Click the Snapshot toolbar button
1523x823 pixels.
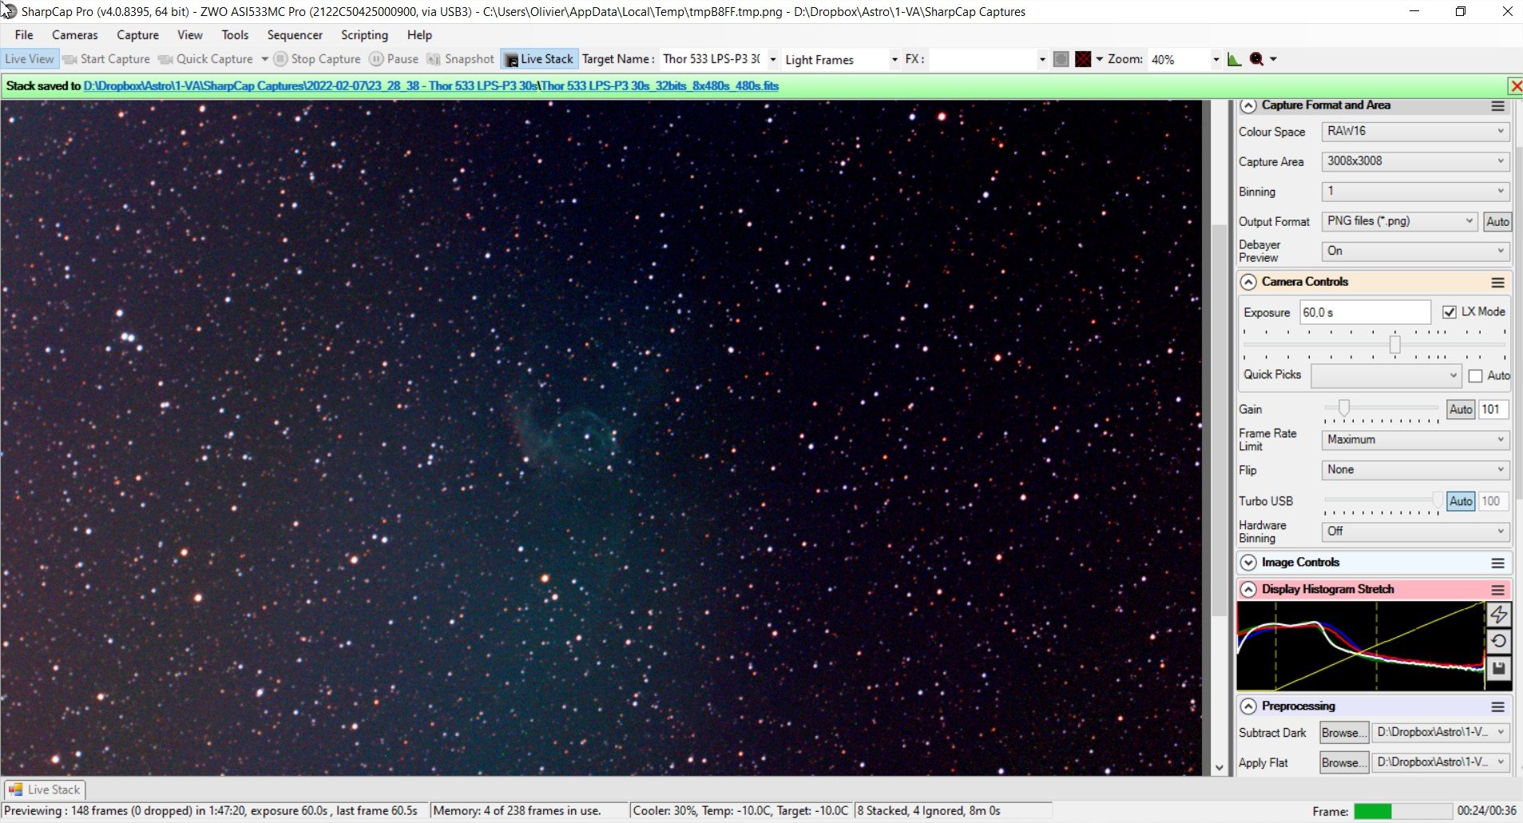(461, 59)
